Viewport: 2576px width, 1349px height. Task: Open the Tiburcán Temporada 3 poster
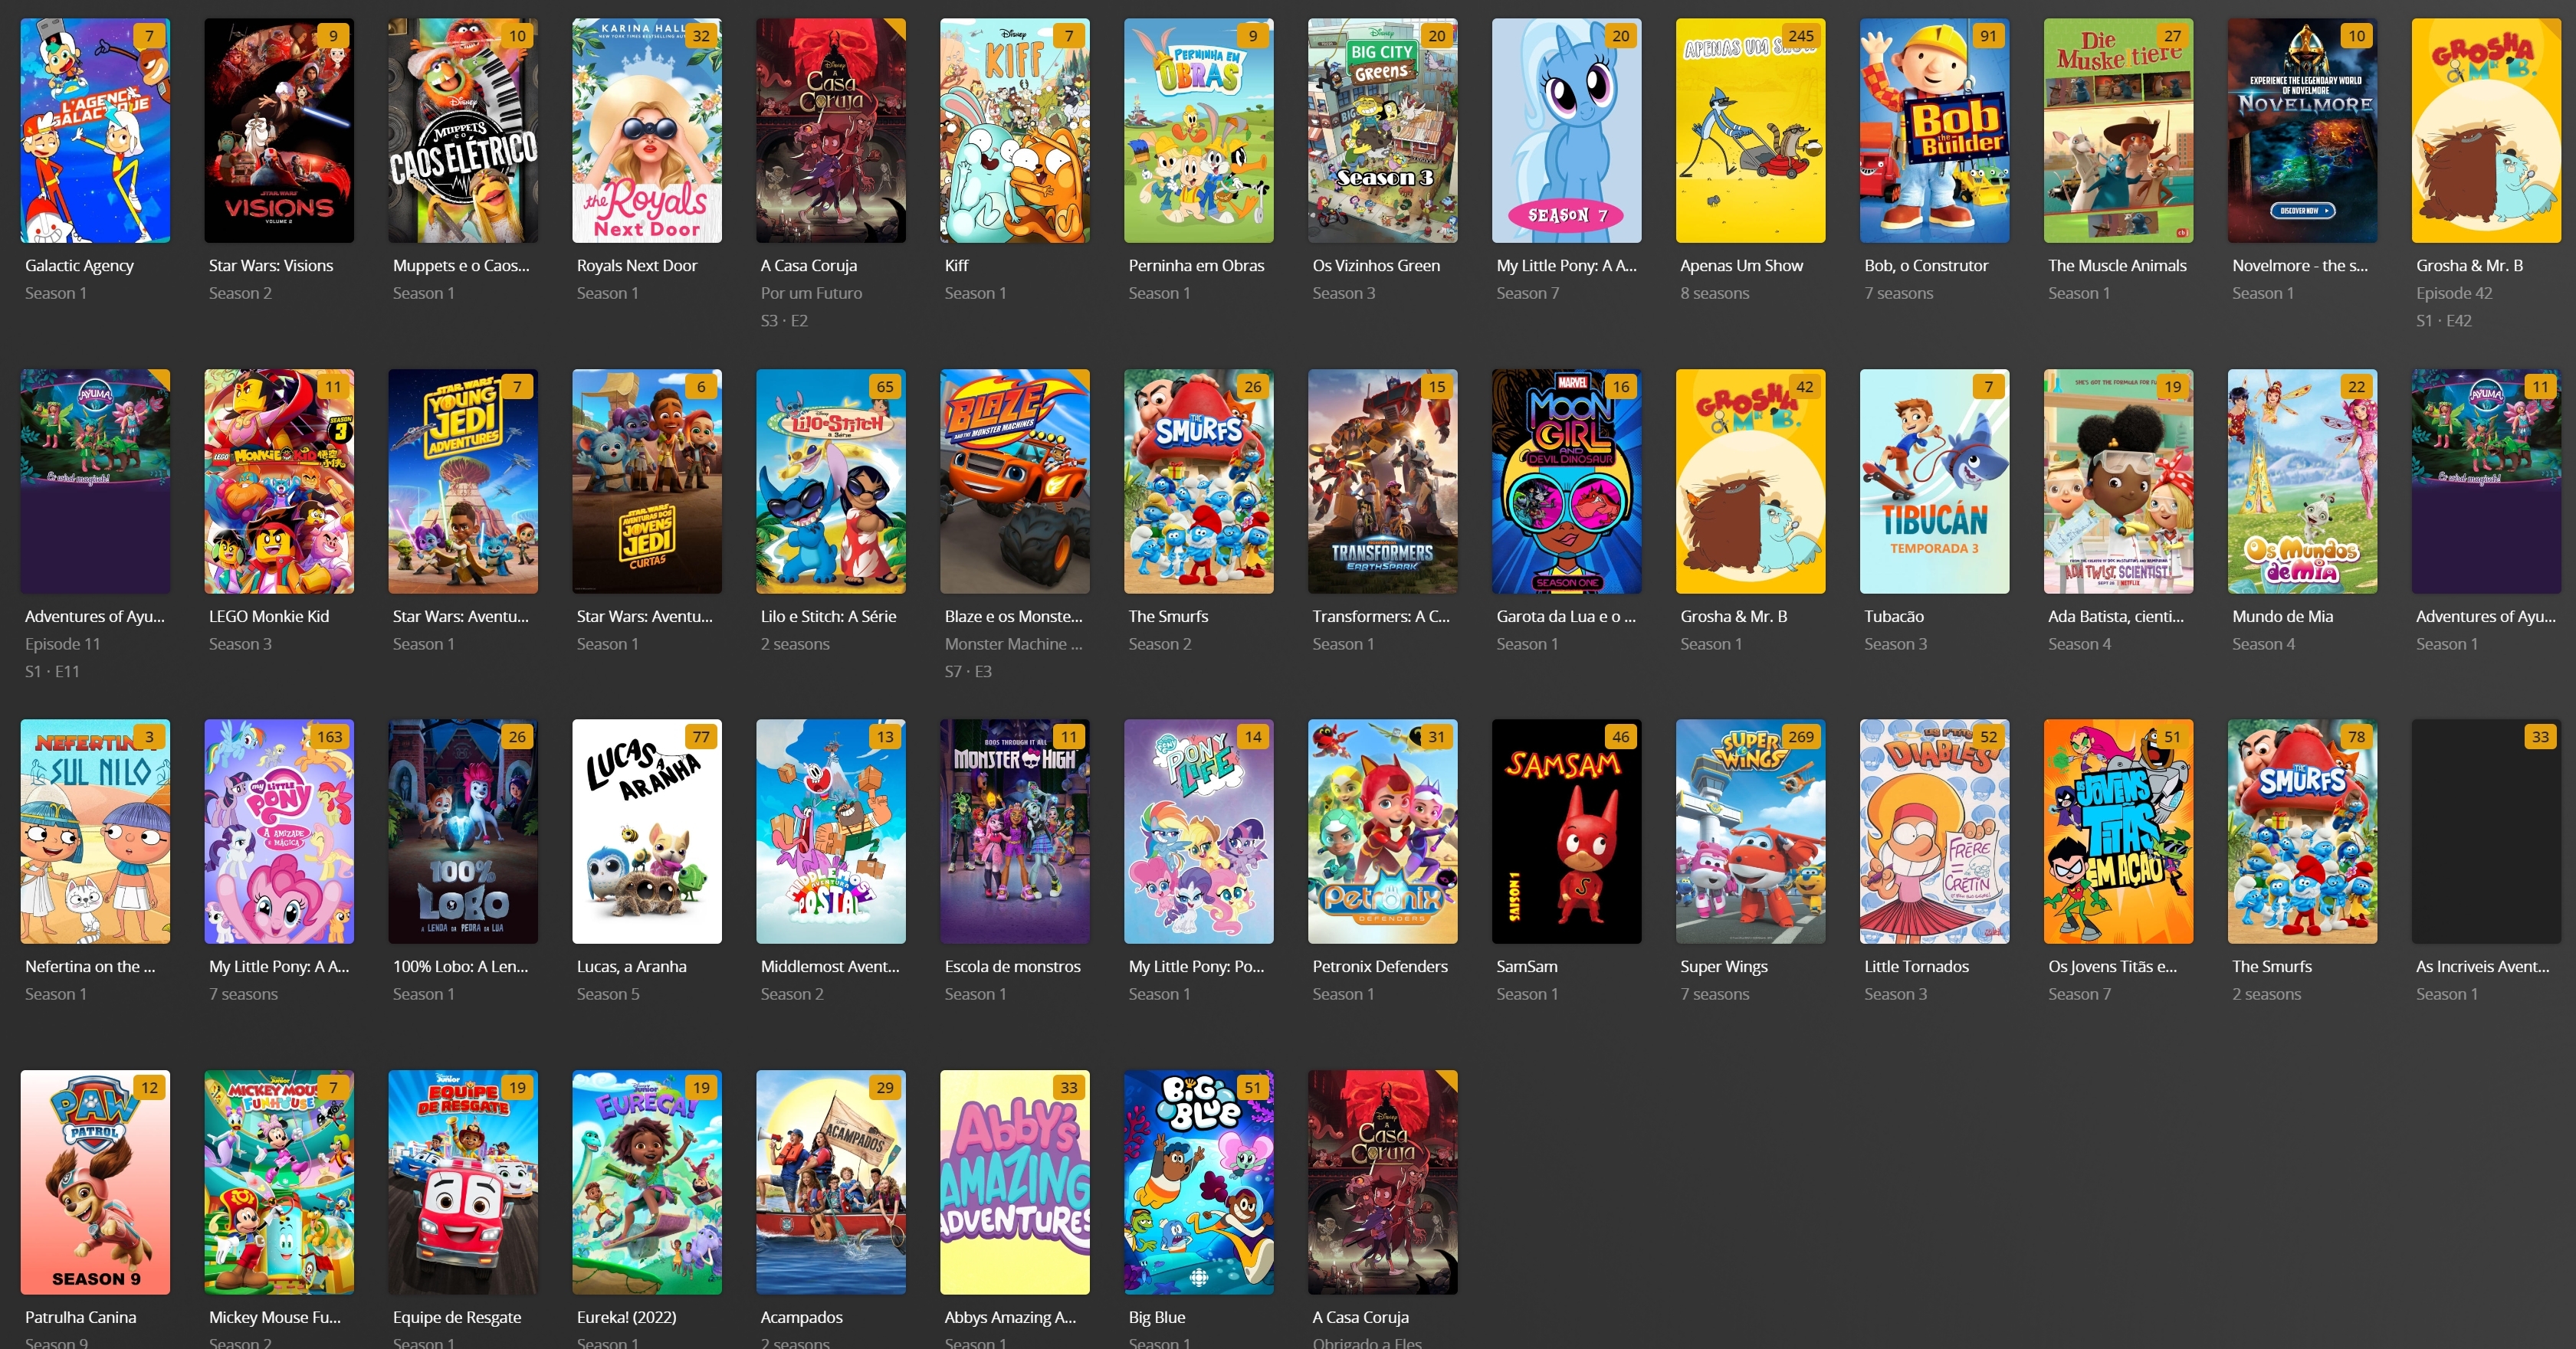tap(1935, 482)
